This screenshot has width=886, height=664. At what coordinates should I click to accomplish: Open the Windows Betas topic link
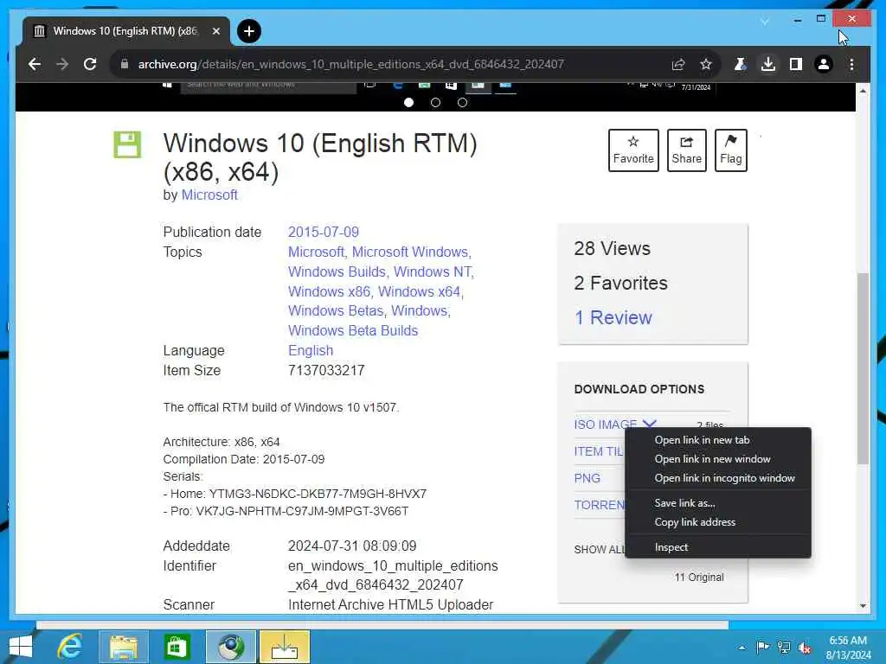point(337,310)
